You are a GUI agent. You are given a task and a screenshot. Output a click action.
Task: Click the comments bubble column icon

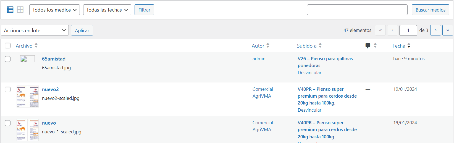point(368,46)
